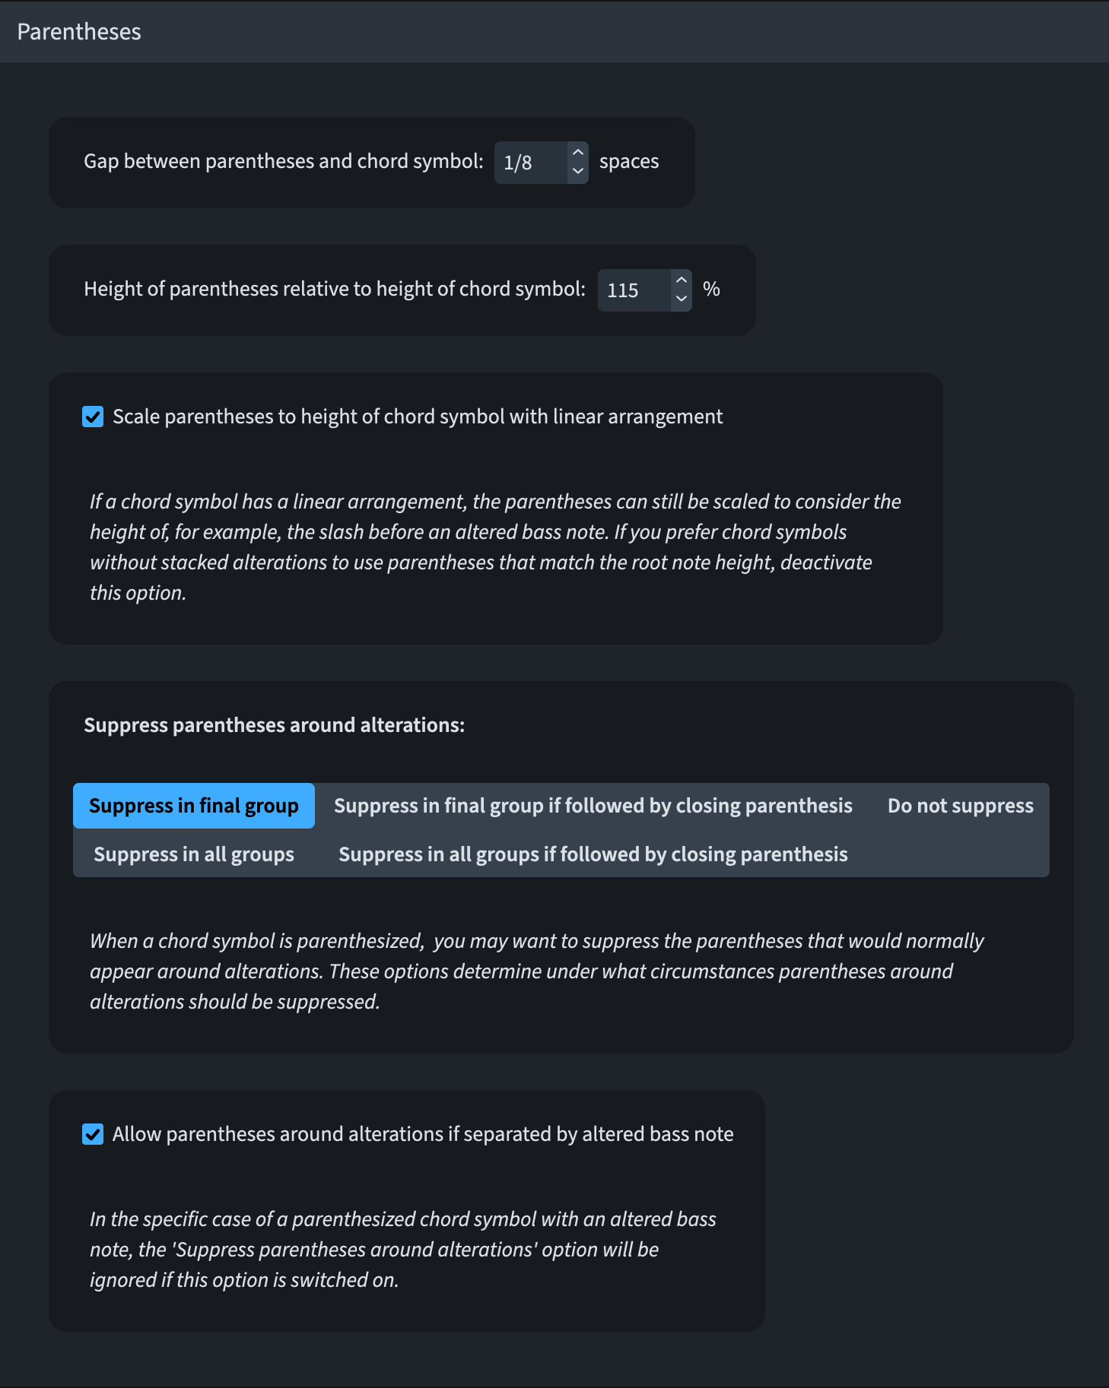Screen dimensions: 1109x1388
Task: Click the Suppress parentheses around alterations heading
Action: [x=274, y=725]
